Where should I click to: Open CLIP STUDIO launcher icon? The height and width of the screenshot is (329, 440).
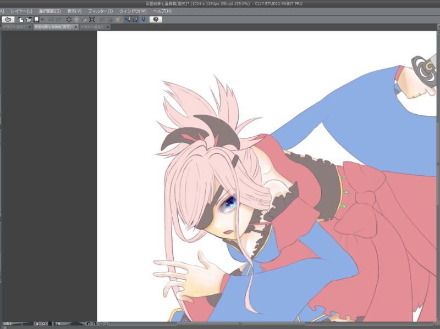pyautogui.click(x=8, y=19)
